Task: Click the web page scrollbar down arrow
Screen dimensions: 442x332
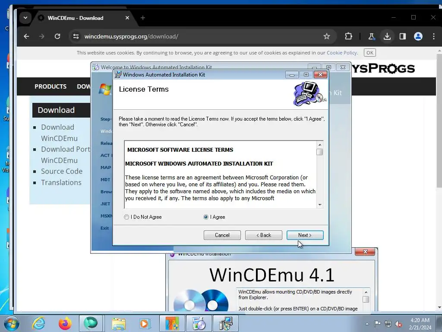Action: click(439, 307)
